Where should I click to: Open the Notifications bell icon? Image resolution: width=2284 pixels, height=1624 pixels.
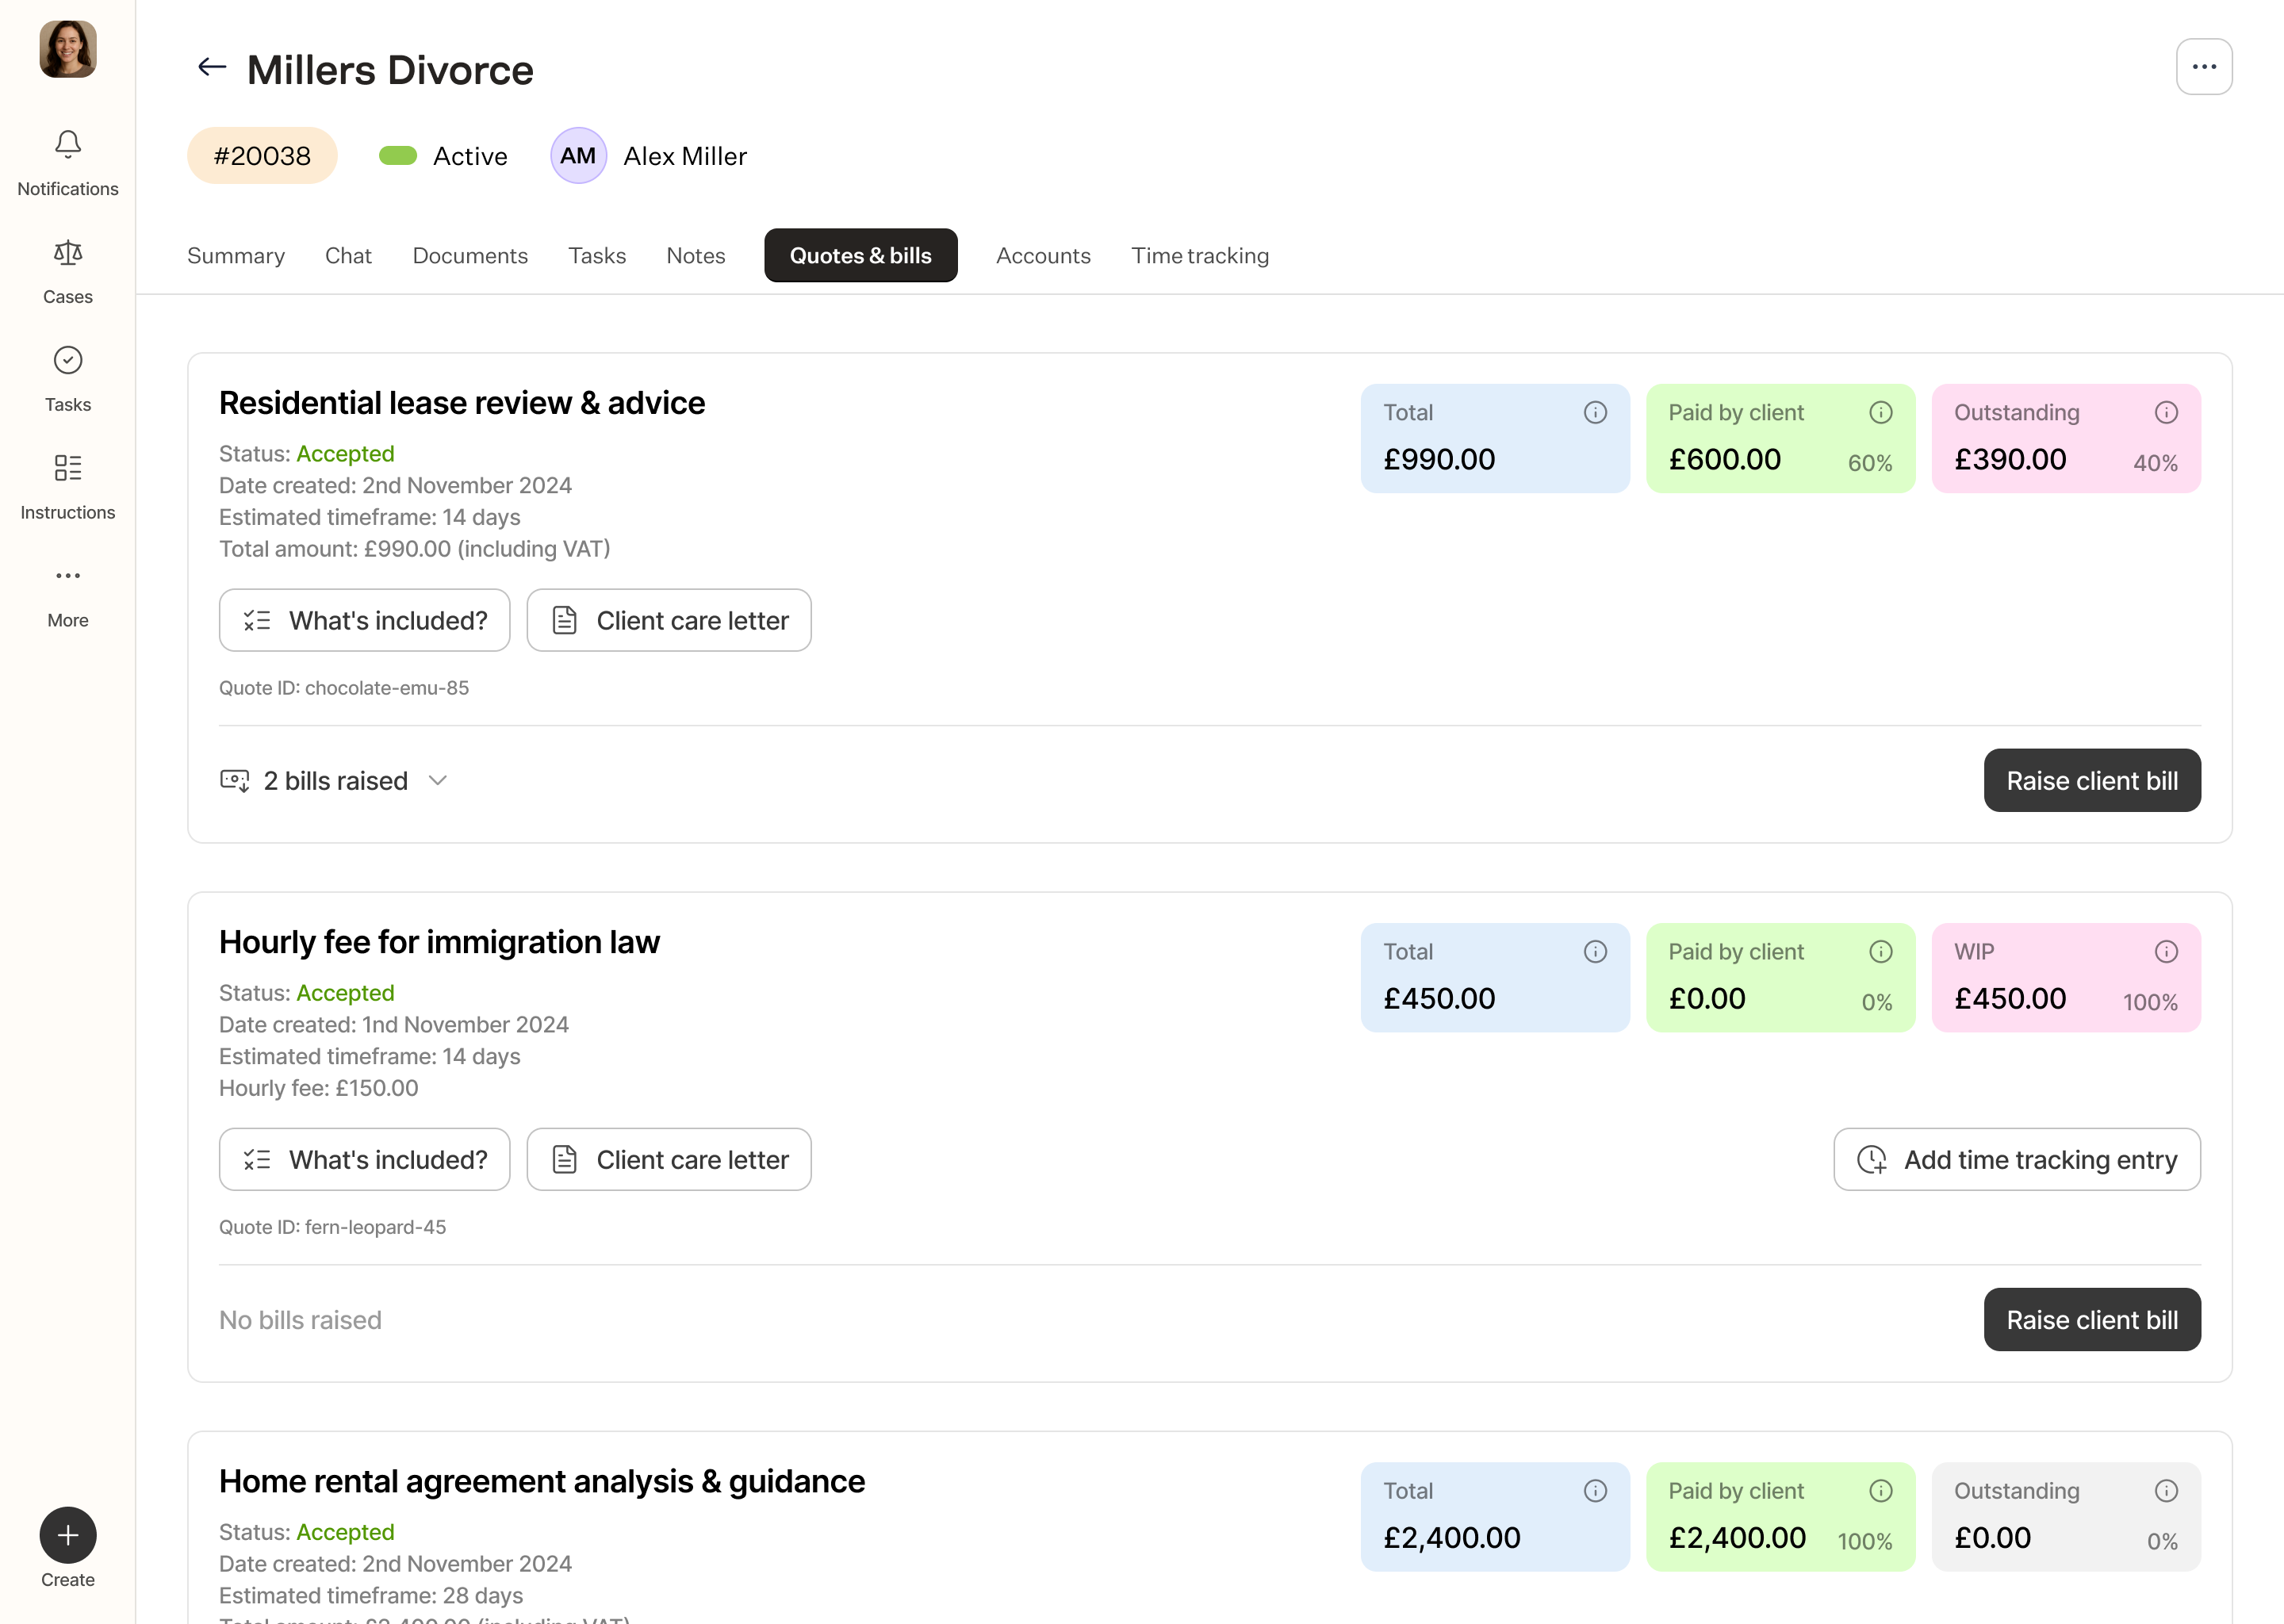point(68,146)
